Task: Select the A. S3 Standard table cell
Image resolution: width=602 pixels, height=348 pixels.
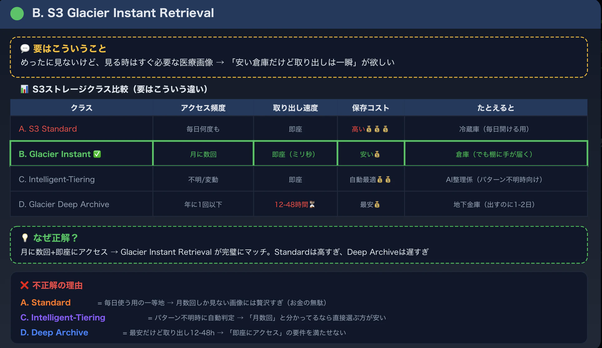Action: click(x=81, y=129)
